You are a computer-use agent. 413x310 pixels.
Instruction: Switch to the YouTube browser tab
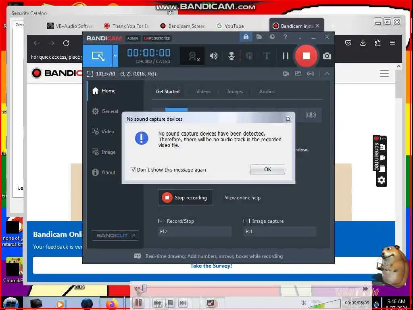pos(230,26)
